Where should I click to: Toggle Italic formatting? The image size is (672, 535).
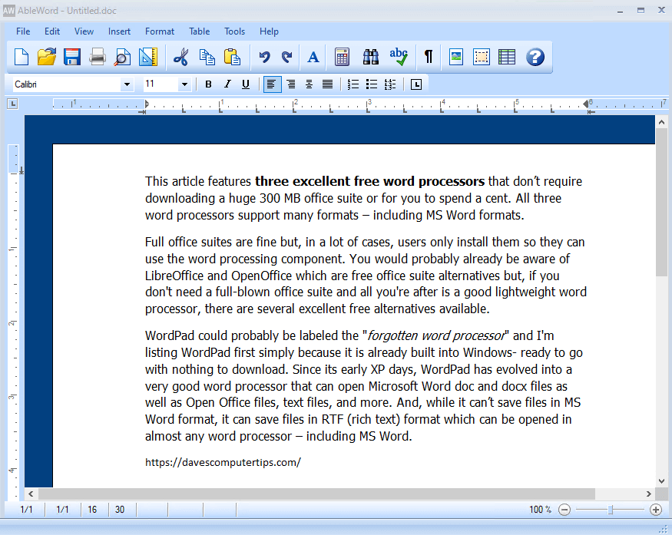227,84
